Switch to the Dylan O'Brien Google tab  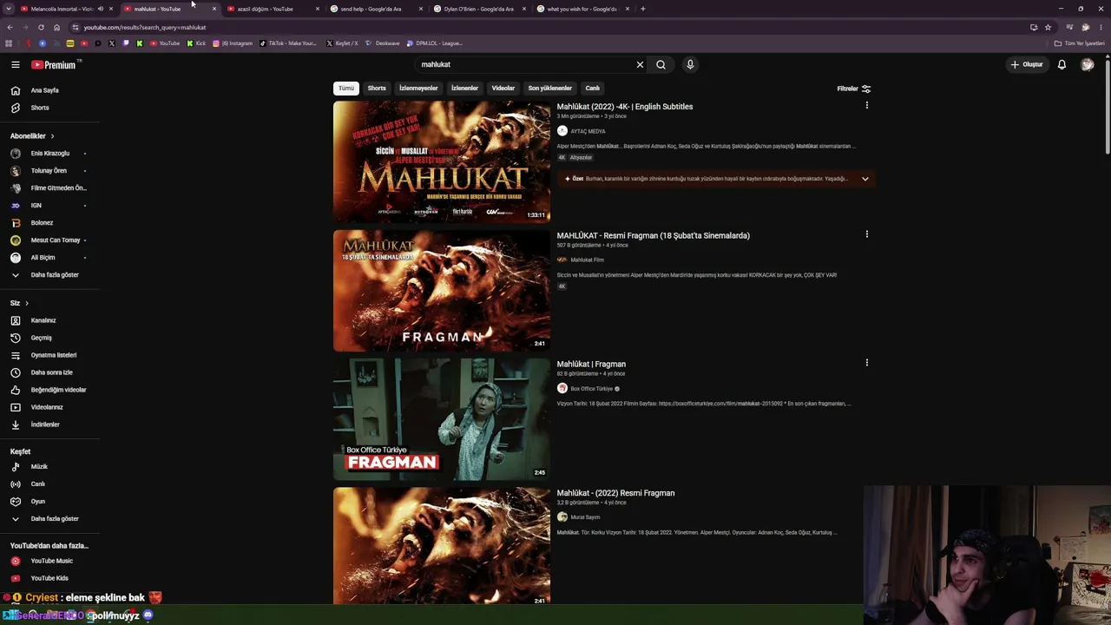pos(479,9)
